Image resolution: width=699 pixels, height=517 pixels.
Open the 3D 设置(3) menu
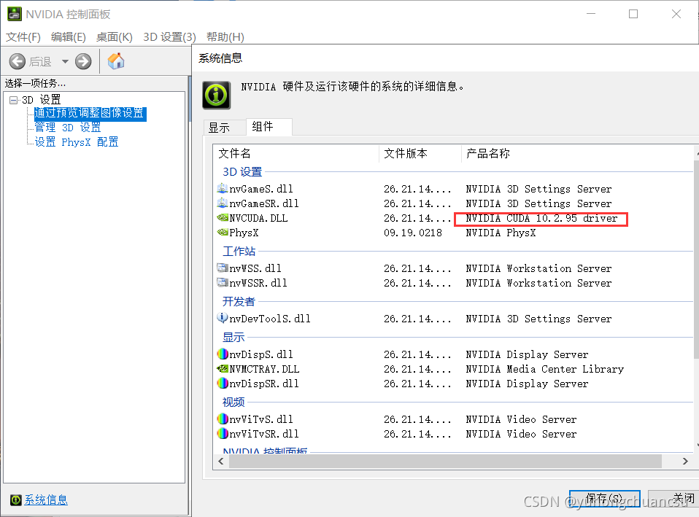169,37
